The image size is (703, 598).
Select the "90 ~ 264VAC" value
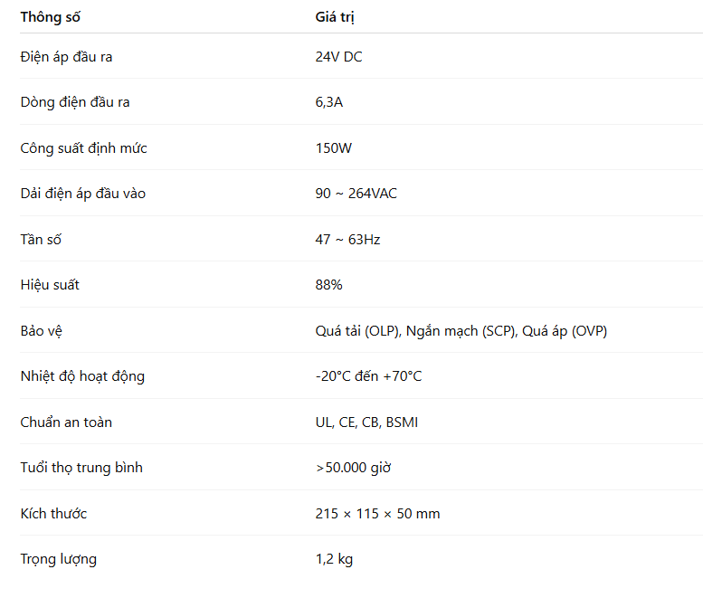356,194
